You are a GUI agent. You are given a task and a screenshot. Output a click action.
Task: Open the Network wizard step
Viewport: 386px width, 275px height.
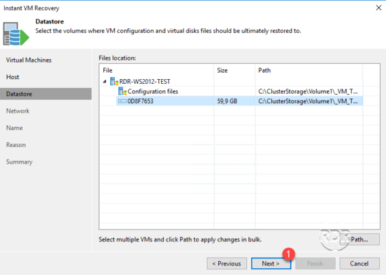18,111
